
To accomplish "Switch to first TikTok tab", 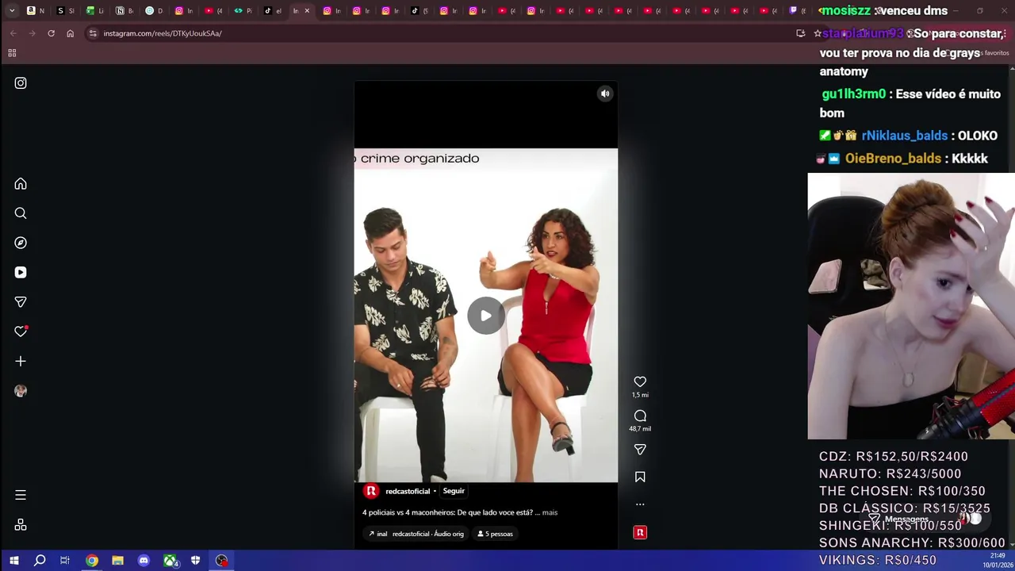I will point(272,11).
